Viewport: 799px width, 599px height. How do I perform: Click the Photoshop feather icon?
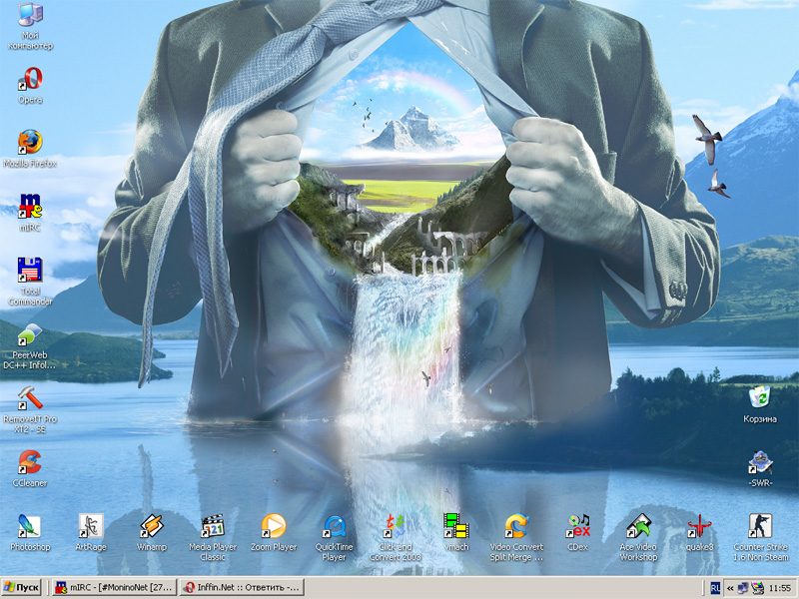click(x=30, y=525)
